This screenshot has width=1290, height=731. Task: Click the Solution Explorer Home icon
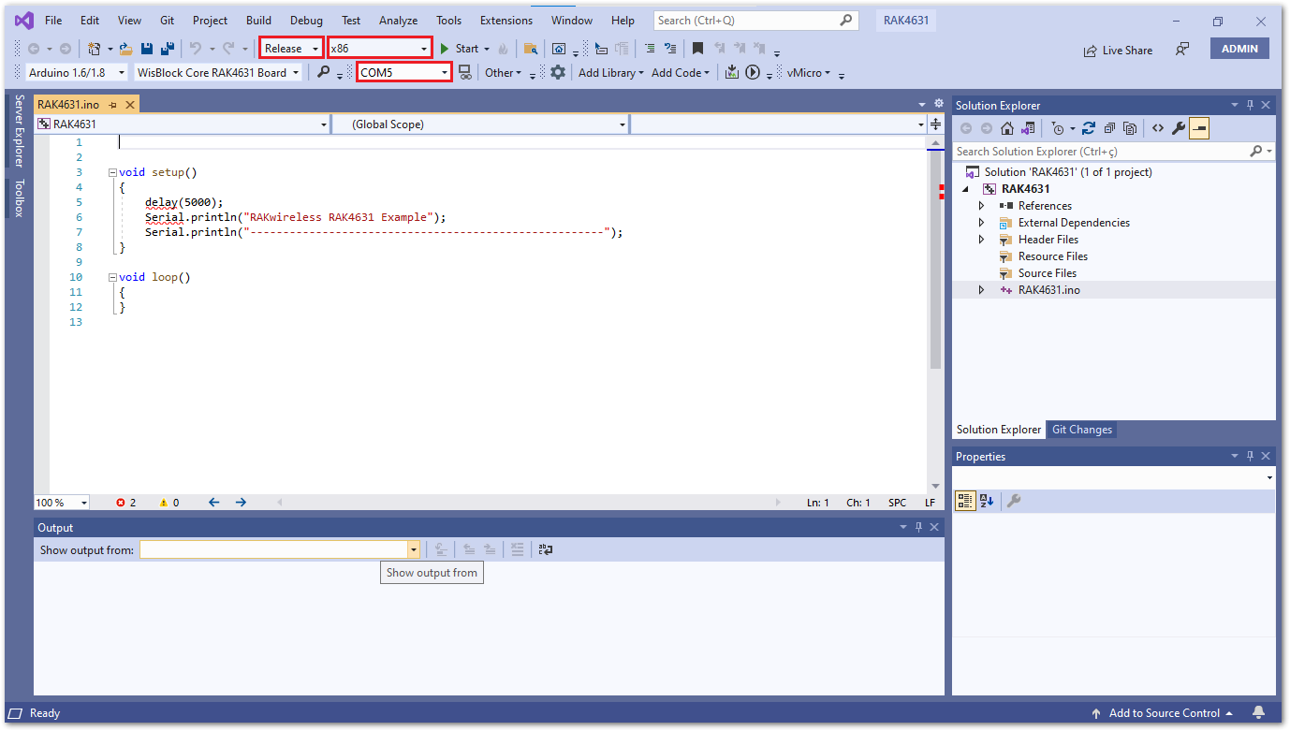point(1007,128)
